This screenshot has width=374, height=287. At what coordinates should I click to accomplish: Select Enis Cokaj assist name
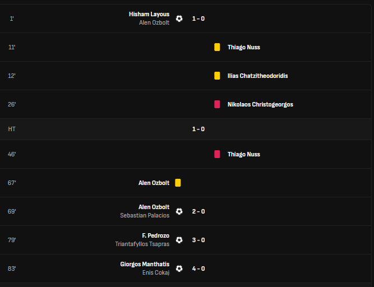(156, 272)
